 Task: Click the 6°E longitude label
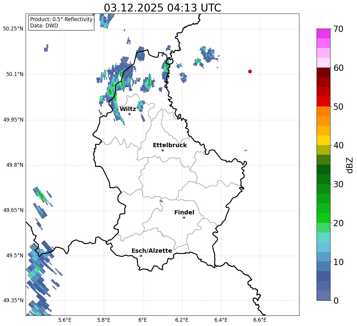tap(143, 320)
